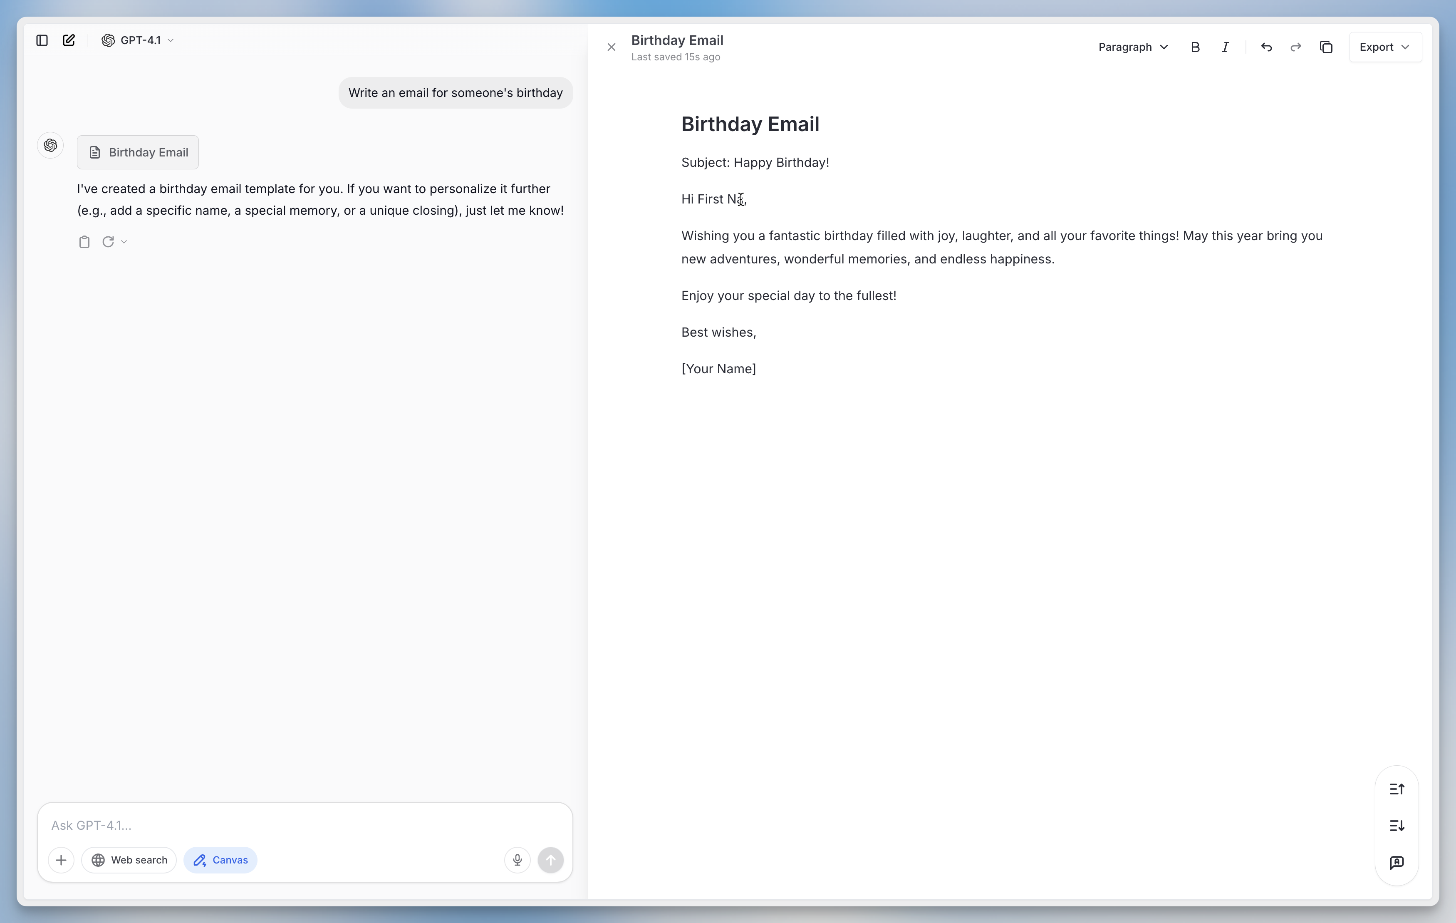Make text longer with the up-arrow lines icon
The height and width of the screenshot is (923, 1456).
click(1397, 789)
